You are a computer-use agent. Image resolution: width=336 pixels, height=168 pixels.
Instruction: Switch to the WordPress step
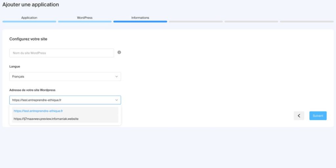click(85, 18)
